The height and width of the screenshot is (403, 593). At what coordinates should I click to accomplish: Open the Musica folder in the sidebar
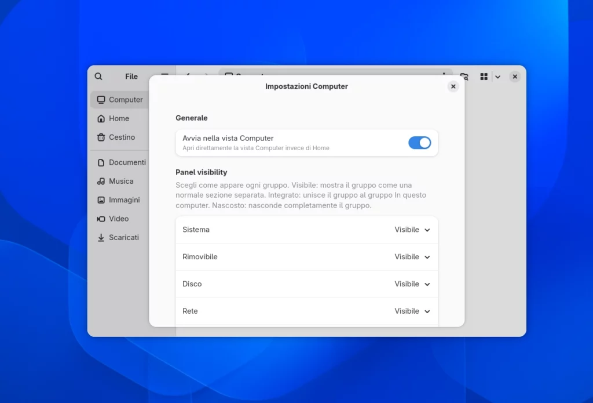coord(120,181)
